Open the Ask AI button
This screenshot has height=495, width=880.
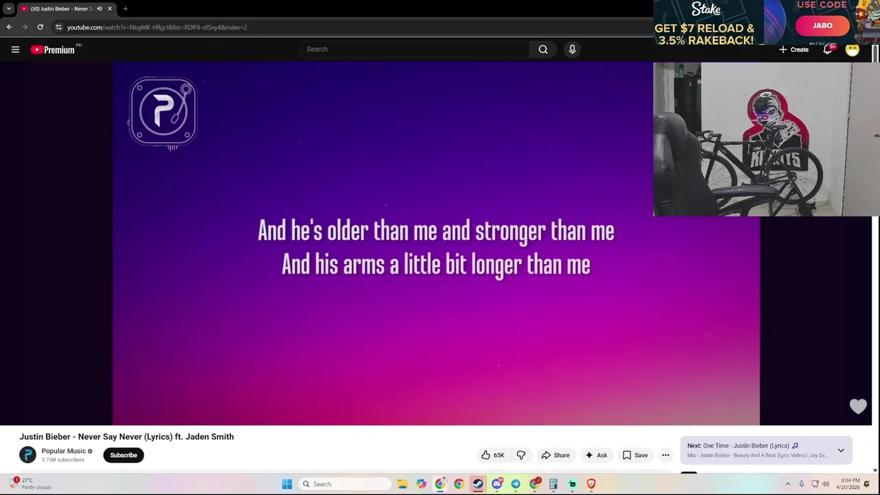(x=596, y=455)
